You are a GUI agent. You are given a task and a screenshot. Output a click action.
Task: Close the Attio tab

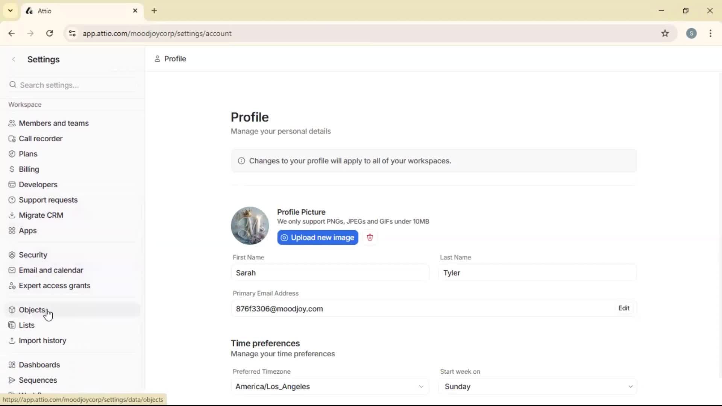click(x=135, y=11)
